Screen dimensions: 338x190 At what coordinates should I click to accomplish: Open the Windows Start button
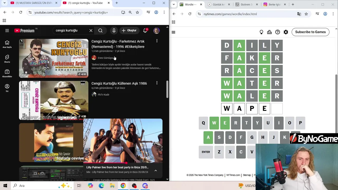[5, 186]
